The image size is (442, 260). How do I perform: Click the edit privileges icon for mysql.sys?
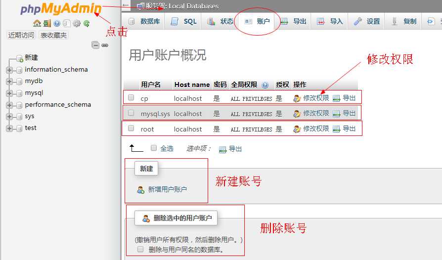pos(297,114)
